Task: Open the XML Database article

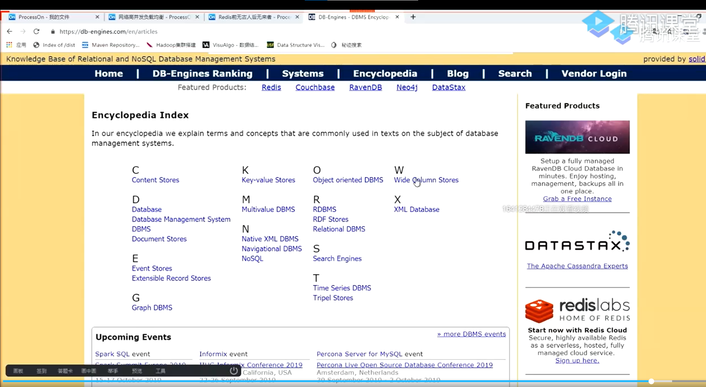Action: pos(417,209)
